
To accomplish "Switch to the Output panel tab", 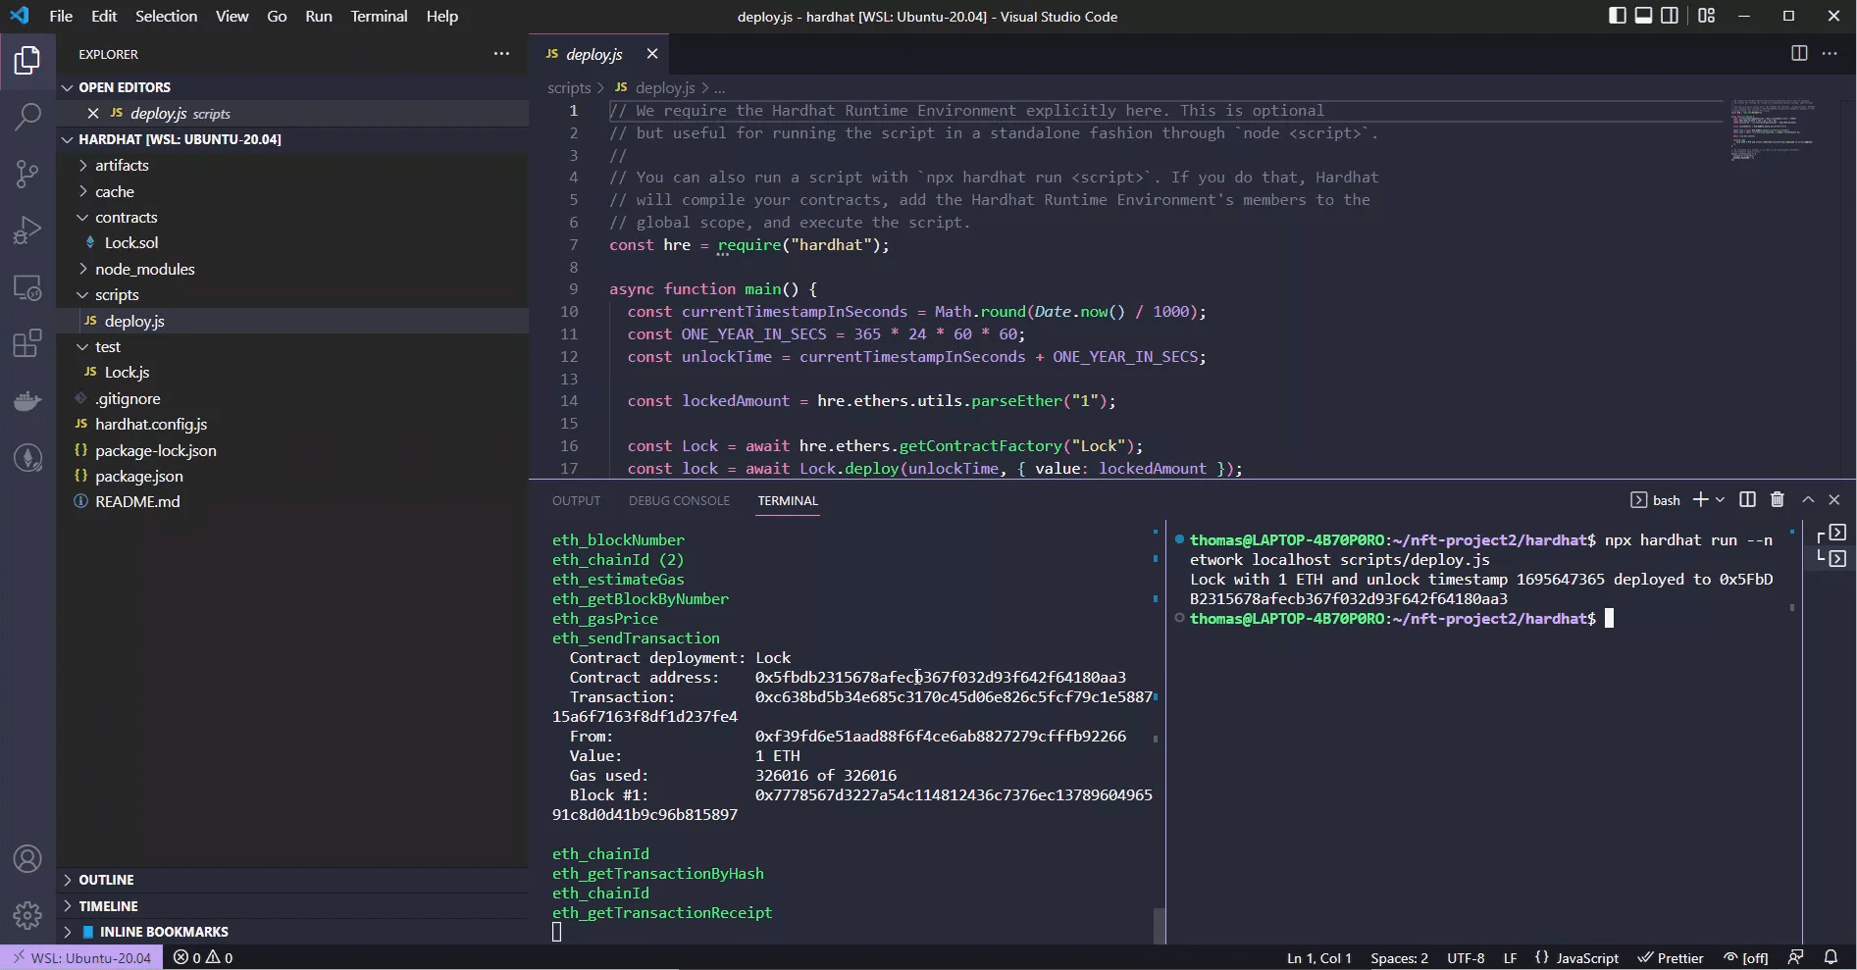I will pyautogui.click(x=576, y=500).
